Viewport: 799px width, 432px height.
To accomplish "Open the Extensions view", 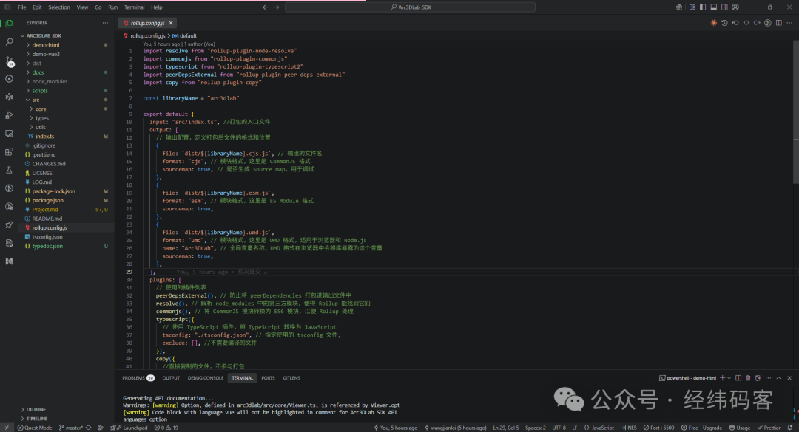I will point(9,151).
